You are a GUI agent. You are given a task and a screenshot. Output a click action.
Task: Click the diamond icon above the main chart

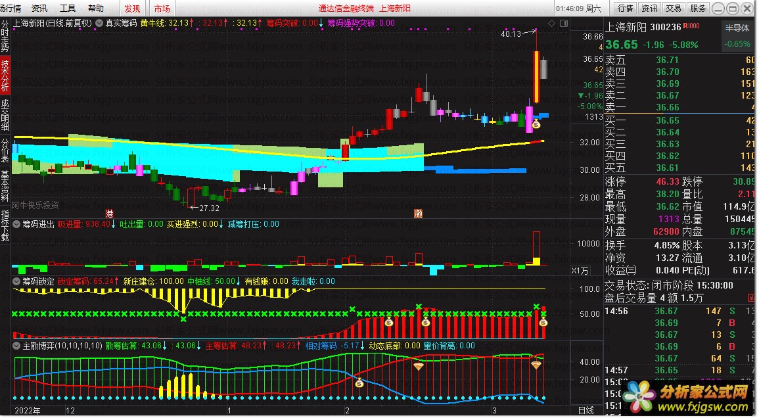(x=552, y=23)
